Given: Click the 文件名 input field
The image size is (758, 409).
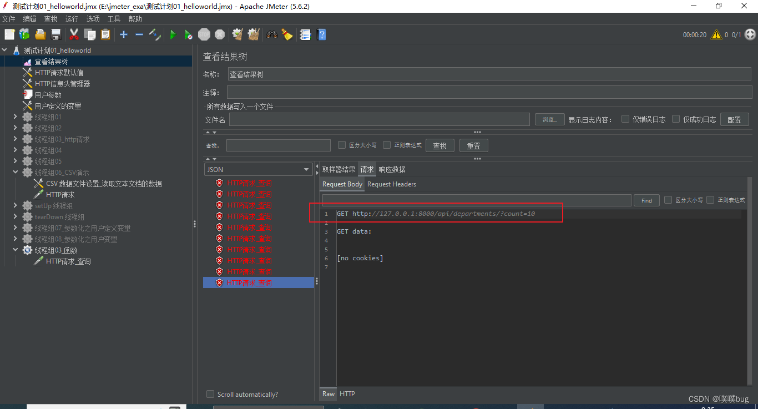Looking at the screenshot, I should point(380,119).
